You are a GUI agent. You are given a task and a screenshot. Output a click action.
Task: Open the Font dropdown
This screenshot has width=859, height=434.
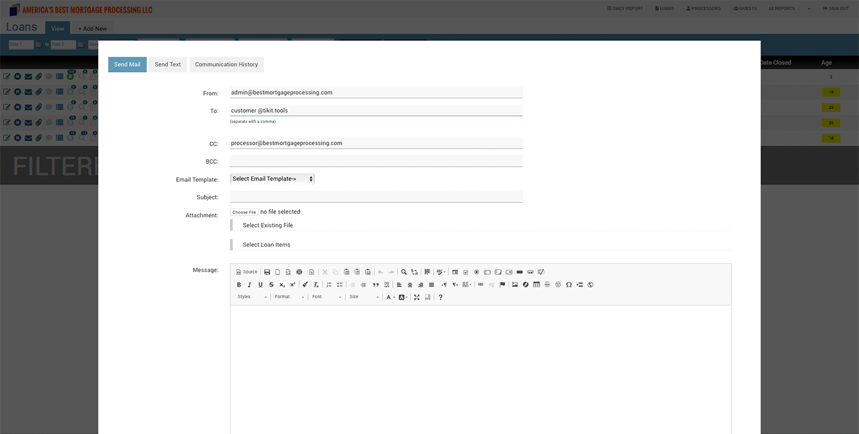327,297
